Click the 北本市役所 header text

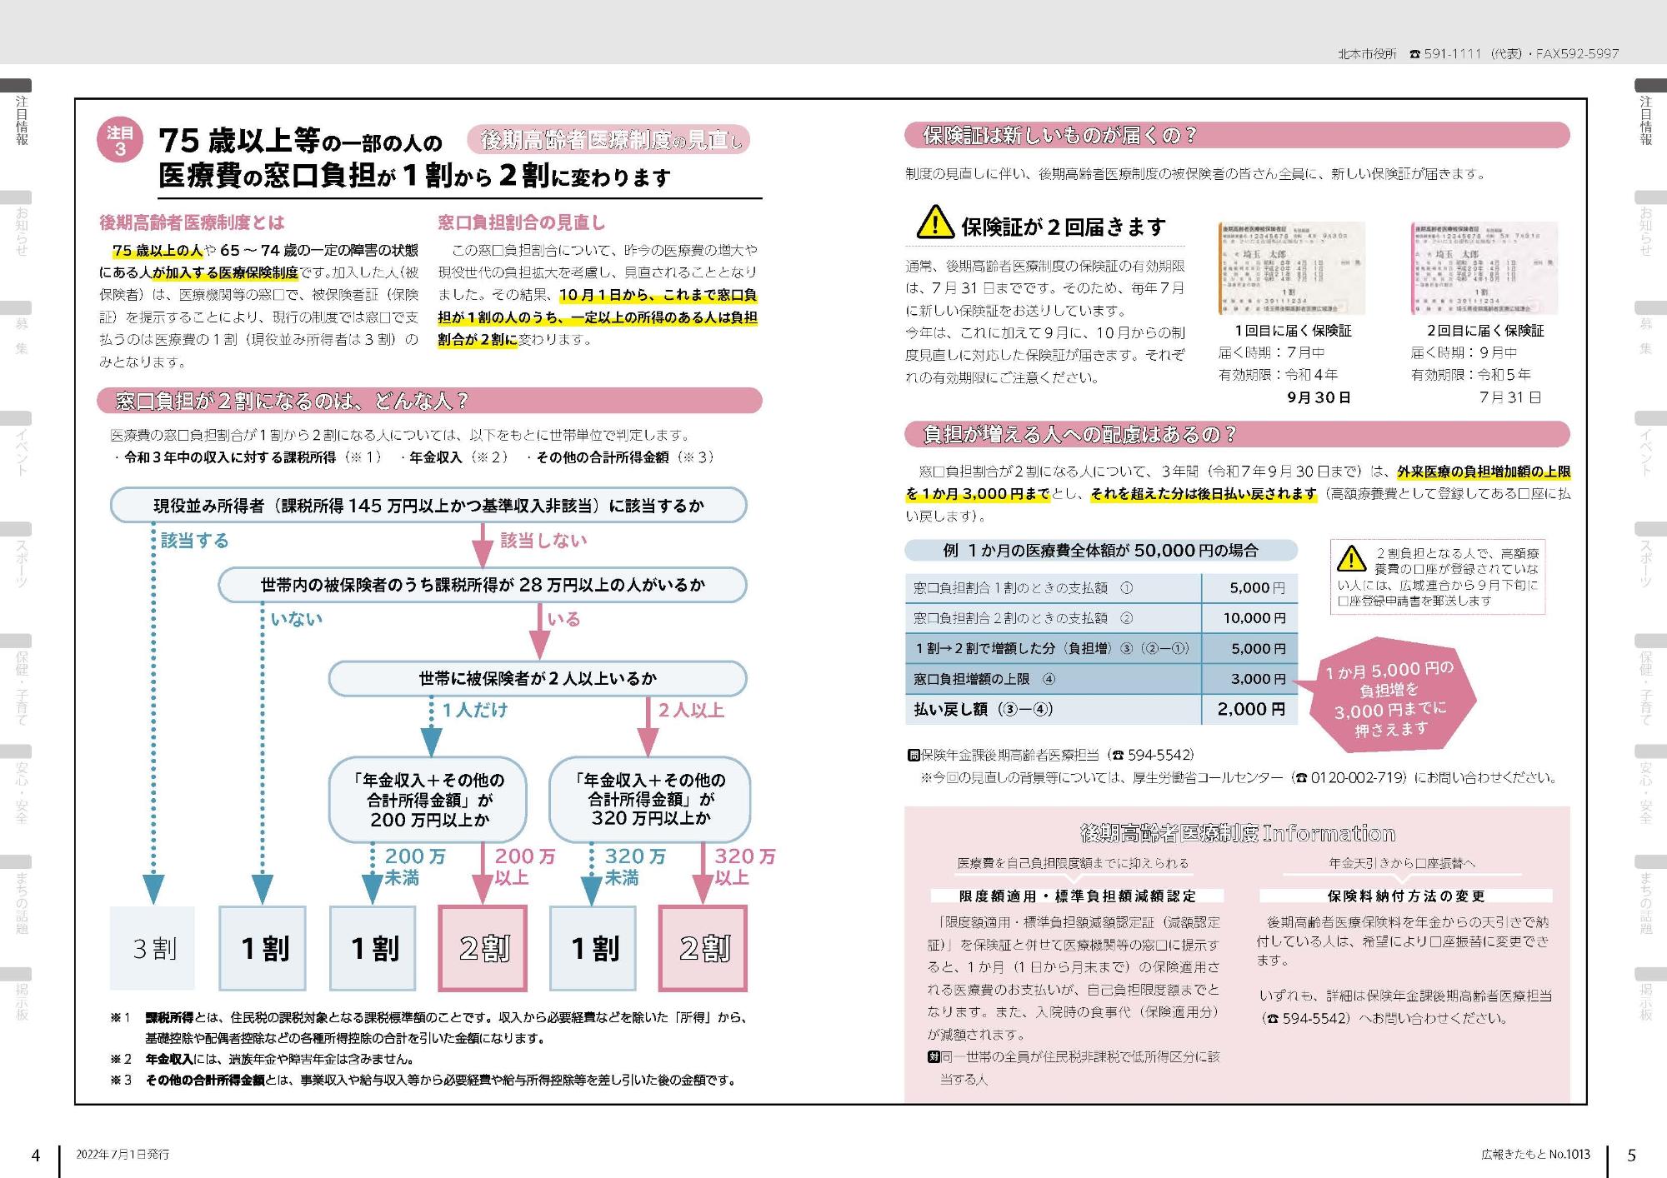1367,54
